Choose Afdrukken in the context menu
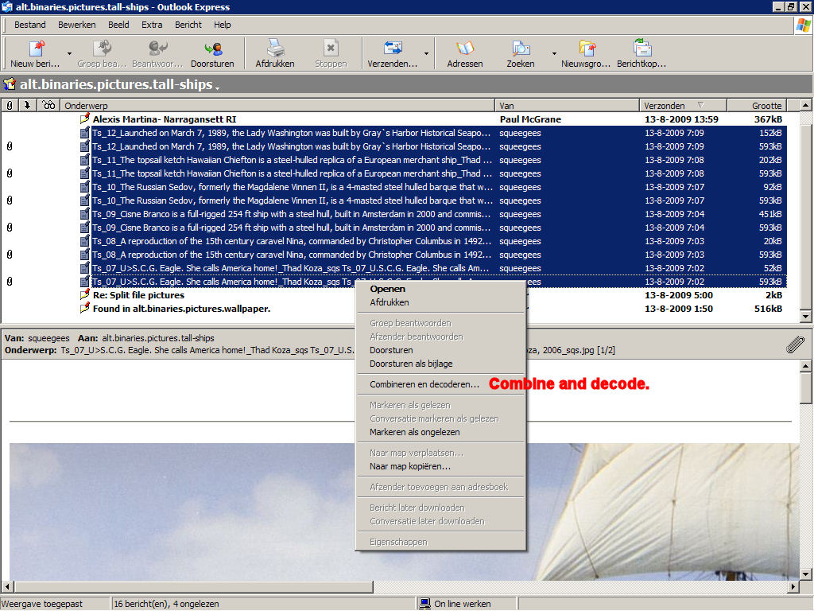The height and width of the screenshot is (611, 814). pyautogui.click(x=440, y=302)
